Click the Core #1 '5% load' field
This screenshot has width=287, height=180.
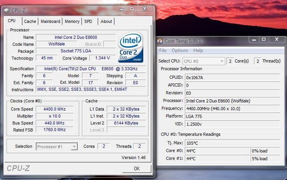(265, 159)
